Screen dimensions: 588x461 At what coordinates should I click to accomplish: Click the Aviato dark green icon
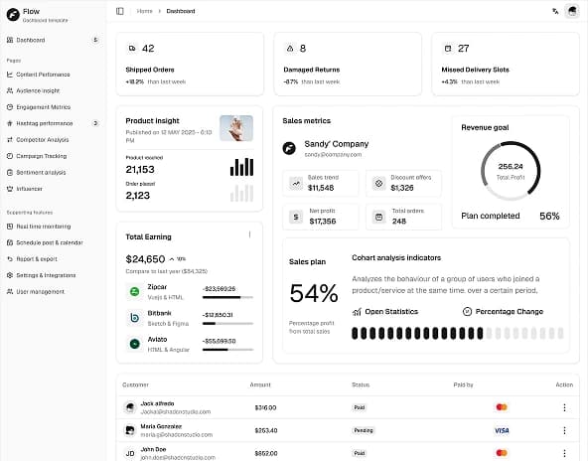[135, 344]
